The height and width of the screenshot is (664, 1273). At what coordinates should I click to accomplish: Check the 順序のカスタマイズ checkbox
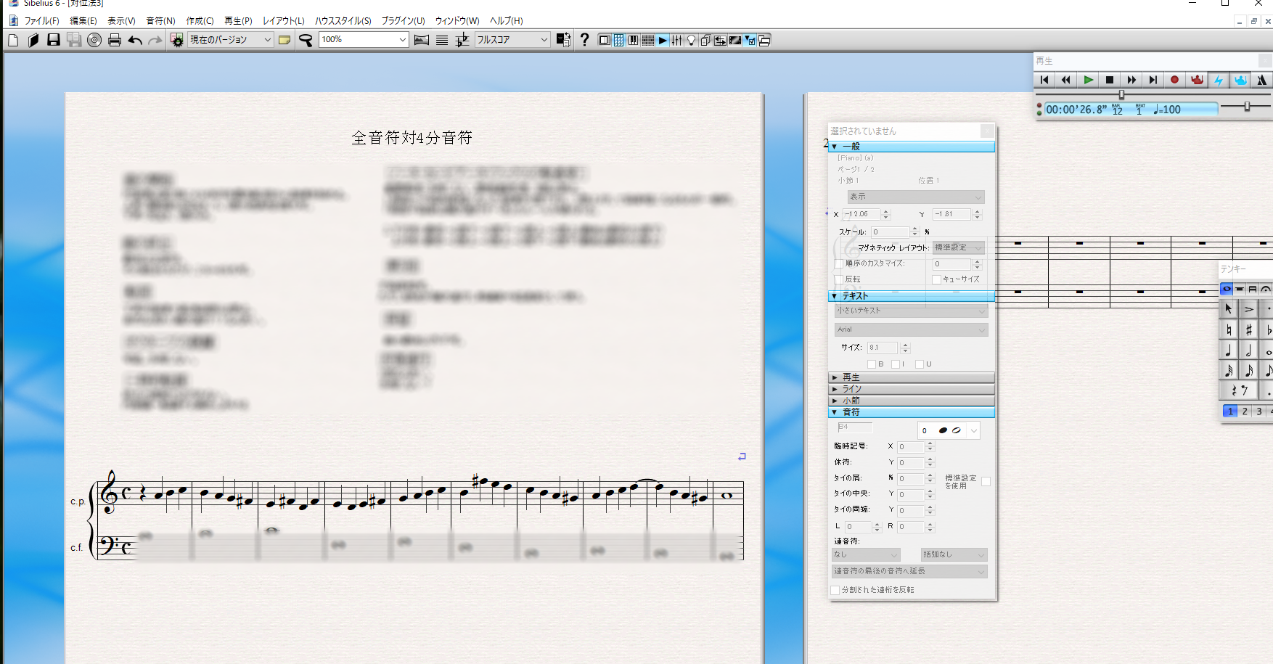point(839,263)
